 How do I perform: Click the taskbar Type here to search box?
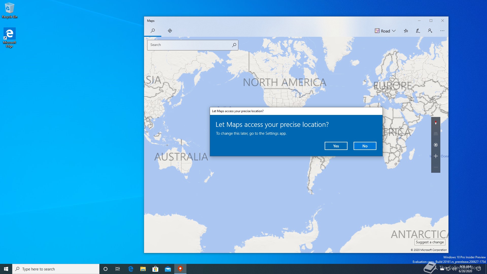[x=56, y=269]
